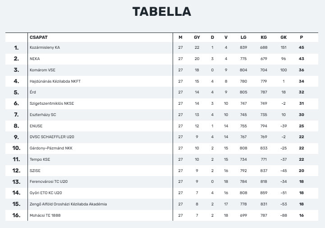Select Komárom VSE in the table
Screen dimensions: 325x228
[x=42, y=70]
